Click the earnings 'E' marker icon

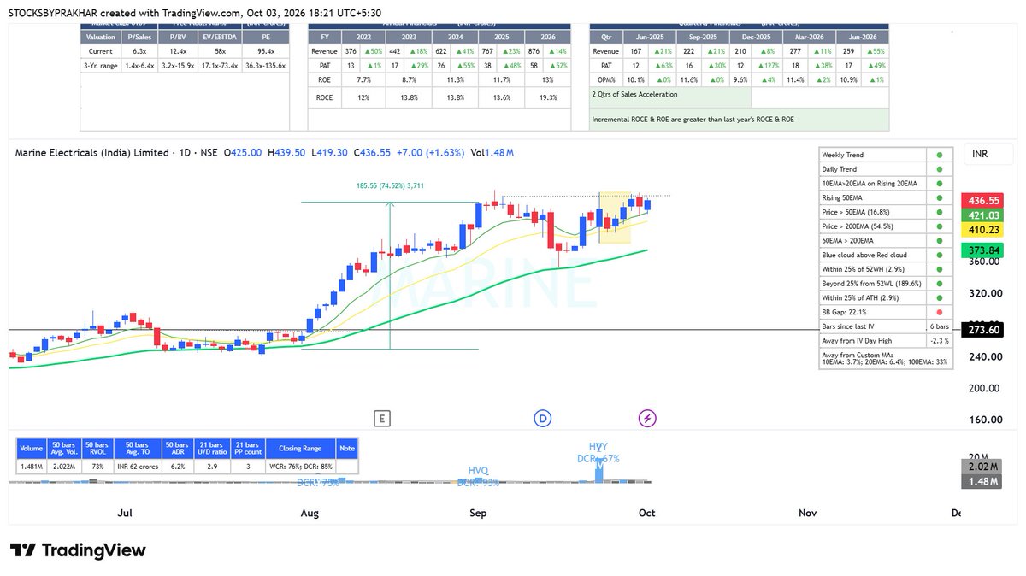(381, 418)
